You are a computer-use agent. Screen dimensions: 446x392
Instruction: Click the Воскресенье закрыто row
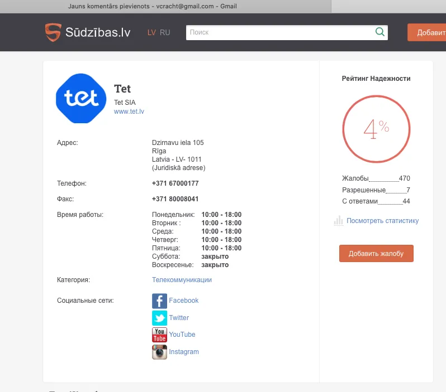click(x=190, y=265)
